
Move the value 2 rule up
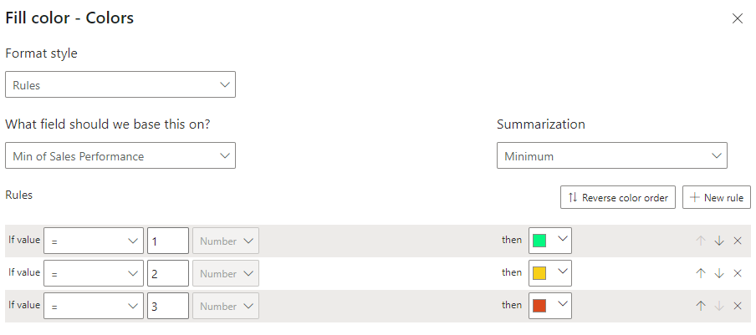pyautogui.click(x=701, y=273)
